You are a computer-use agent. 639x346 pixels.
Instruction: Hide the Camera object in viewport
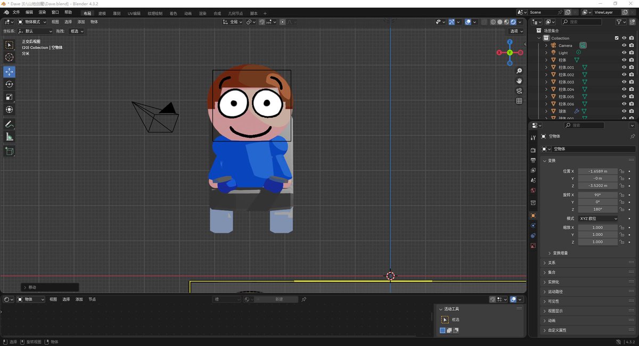[624, 46]
